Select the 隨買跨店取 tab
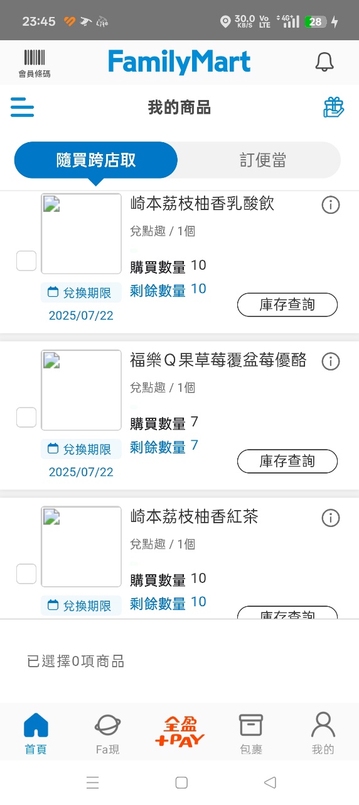Viewport: 359px width, 805px height. (x=96, y=160)
